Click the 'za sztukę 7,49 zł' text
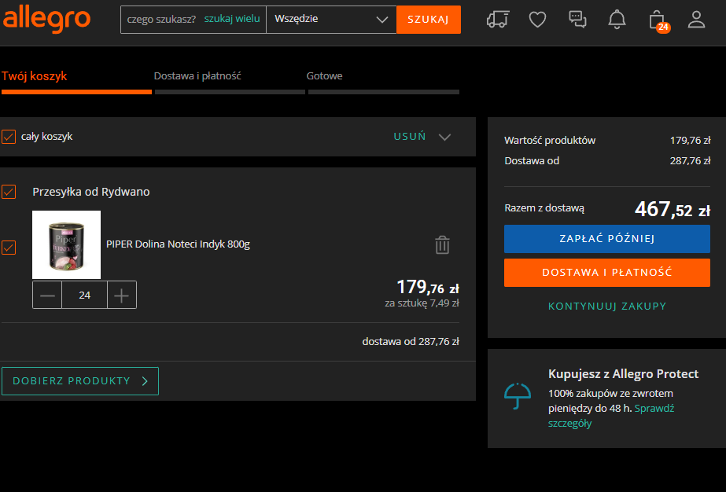The height and width of the screenshot is (492, 726). tap(422, 303)
